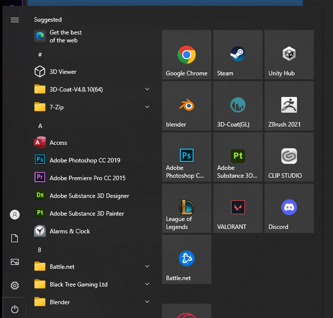Open the CLIP STUDIO tile

click(x=289, y=157)
